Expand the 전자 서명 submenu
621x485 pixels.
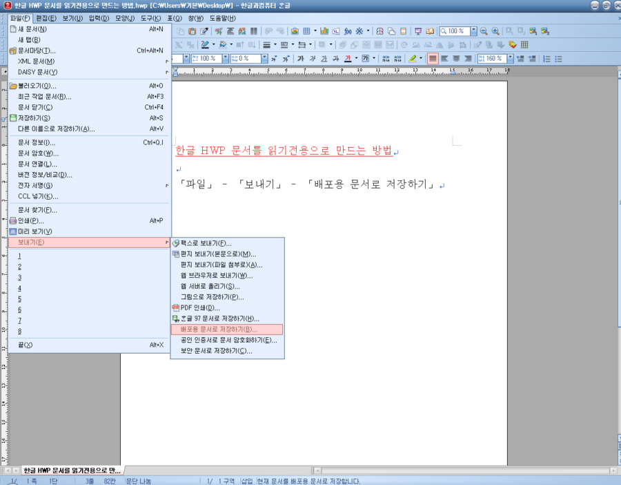pyautogui.click(x=90, y=186)
